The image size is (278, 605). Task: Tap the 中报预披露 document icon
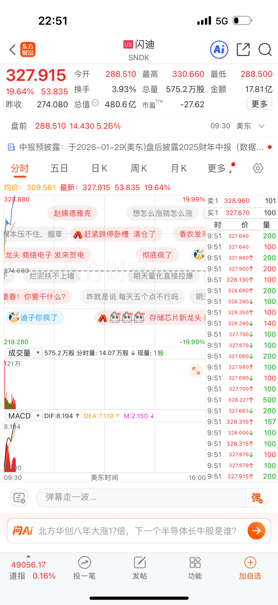pos(12,147)
